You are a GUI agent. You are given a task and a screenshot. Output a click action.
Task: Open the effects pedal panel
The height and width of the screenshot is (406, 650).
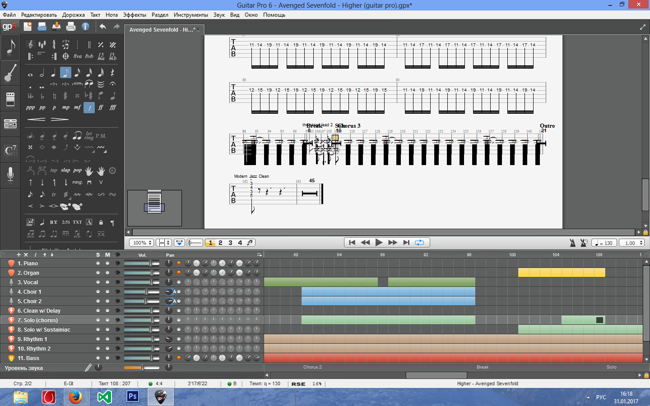point(10,99)
